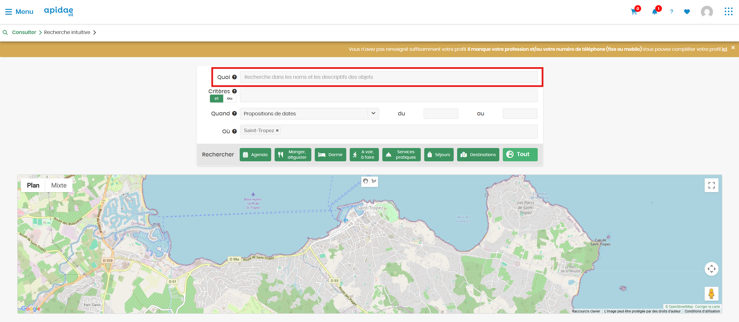Screen dimensions: 739x322
Task: Focus the Critères input field
Action: 389,96
